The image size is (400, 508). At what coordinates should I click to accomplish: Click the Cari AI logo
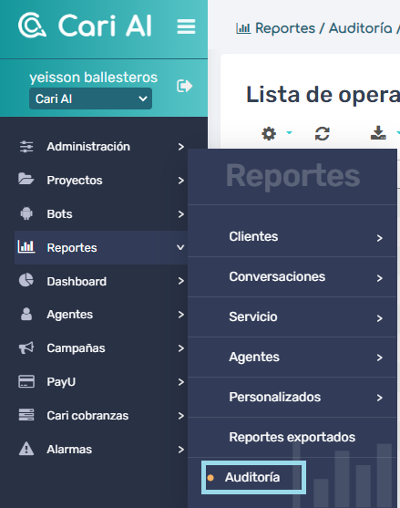pos(85,26)
